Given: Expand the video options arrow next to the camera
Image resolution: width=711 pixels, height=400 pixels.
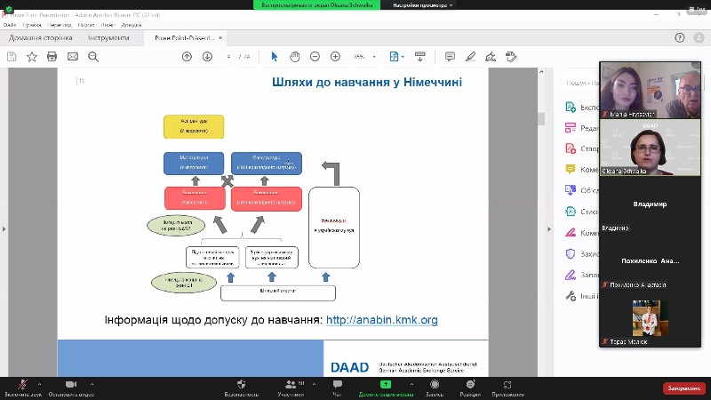Looking at the screenshot, I should 92,383.
